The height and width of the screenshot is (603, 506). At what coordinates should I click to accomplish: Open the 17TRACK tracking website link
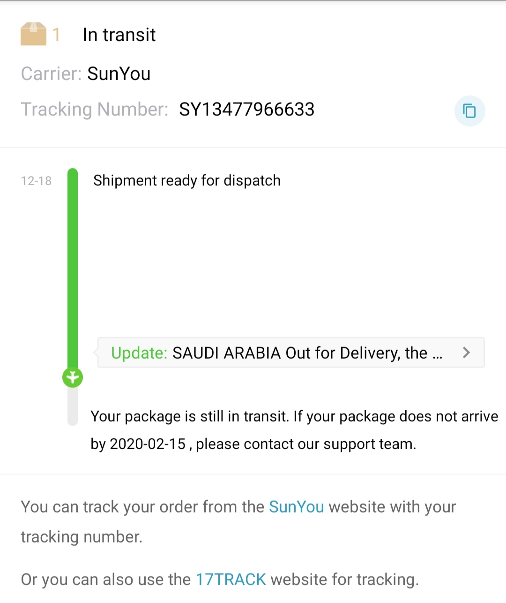tap(231, 579)
